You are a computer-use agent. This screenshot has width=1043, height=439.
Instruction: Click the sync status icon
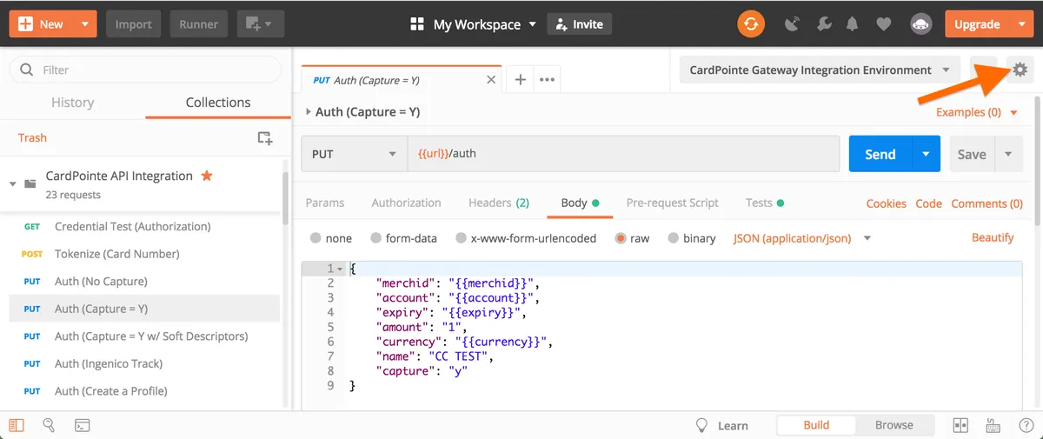tap(751, 24)
